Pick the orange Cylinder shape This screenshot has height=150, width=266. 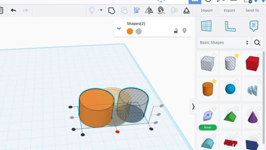(208, 89)
